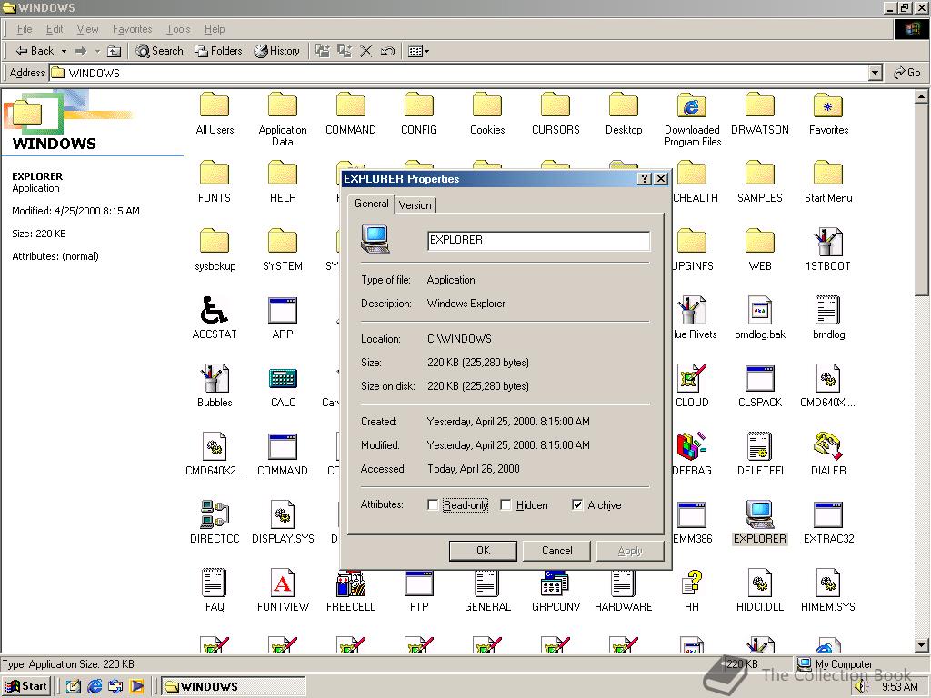
Task: Open the Favorites menu
Action: 132,29
